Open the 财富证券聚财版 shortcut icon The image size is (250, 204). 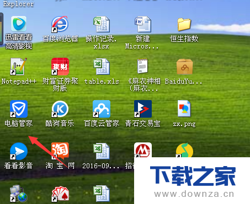(x=60, y=67)
